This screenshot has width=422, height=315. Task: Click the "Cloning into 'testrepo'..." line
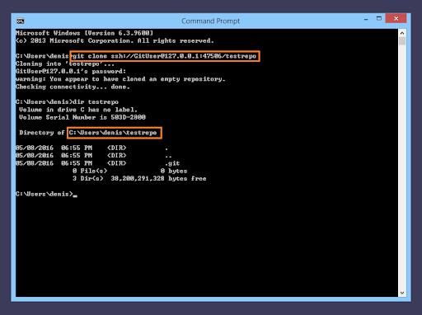[x=65, y=63]
